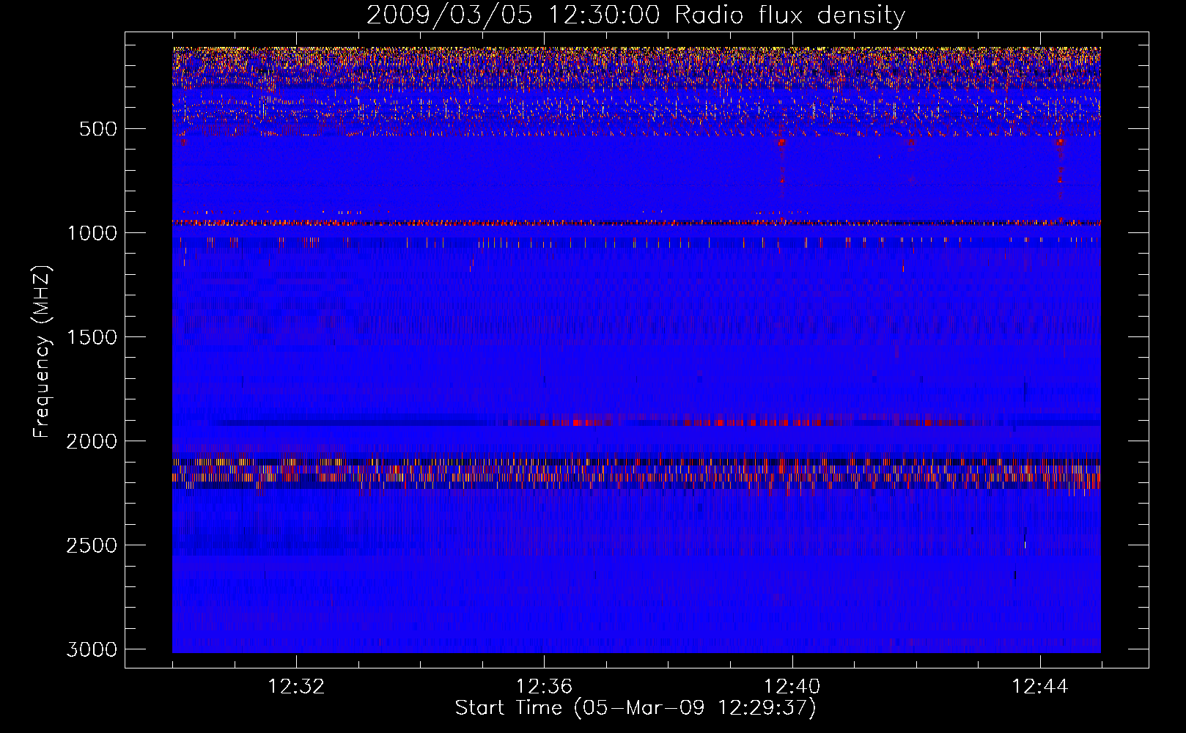Click the 2500 frequency tick label
The width and height of the screenshot is (1186, 733).
coord(92,545)
